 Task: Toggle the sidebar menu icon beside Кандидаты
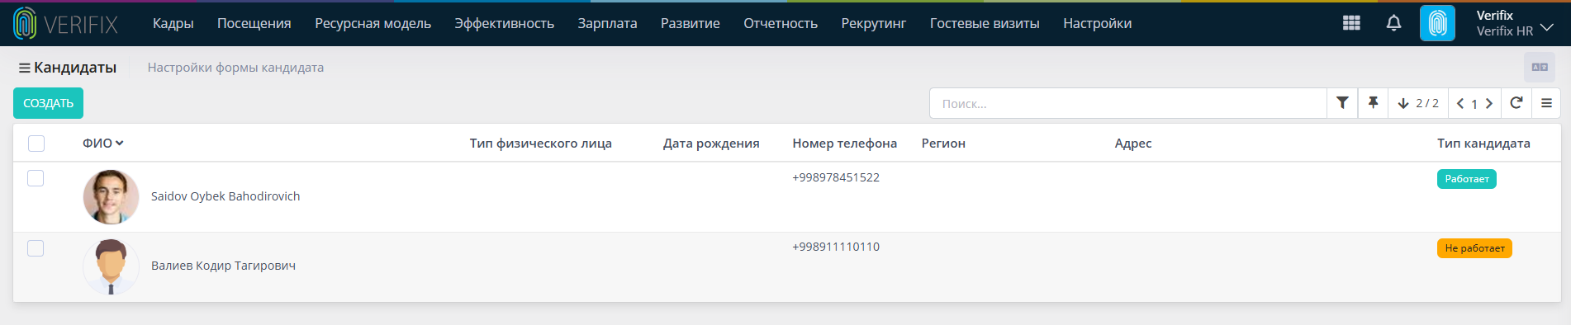25,68
